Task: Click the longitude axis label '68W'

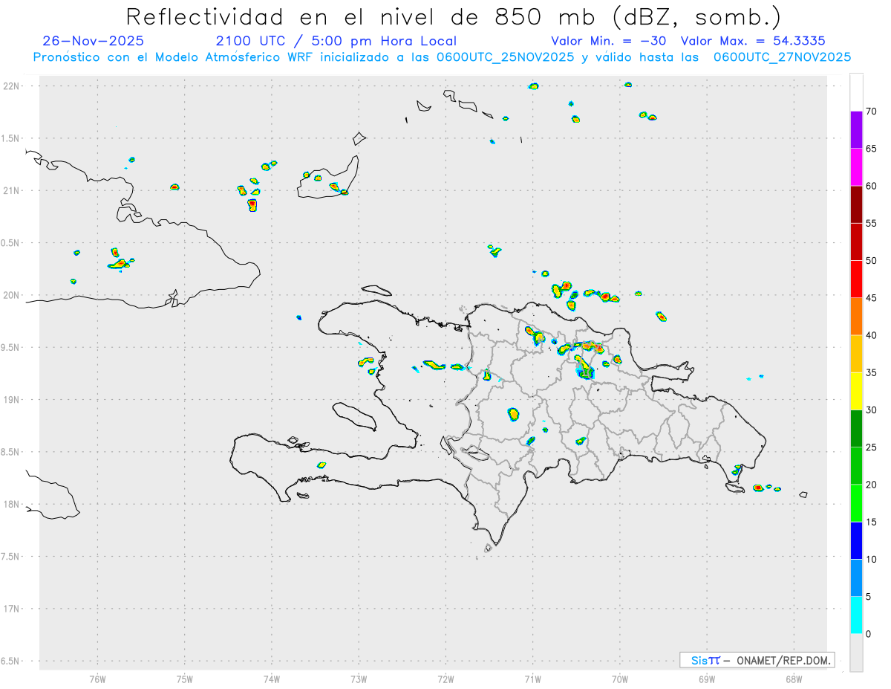Action: [794, 678]
